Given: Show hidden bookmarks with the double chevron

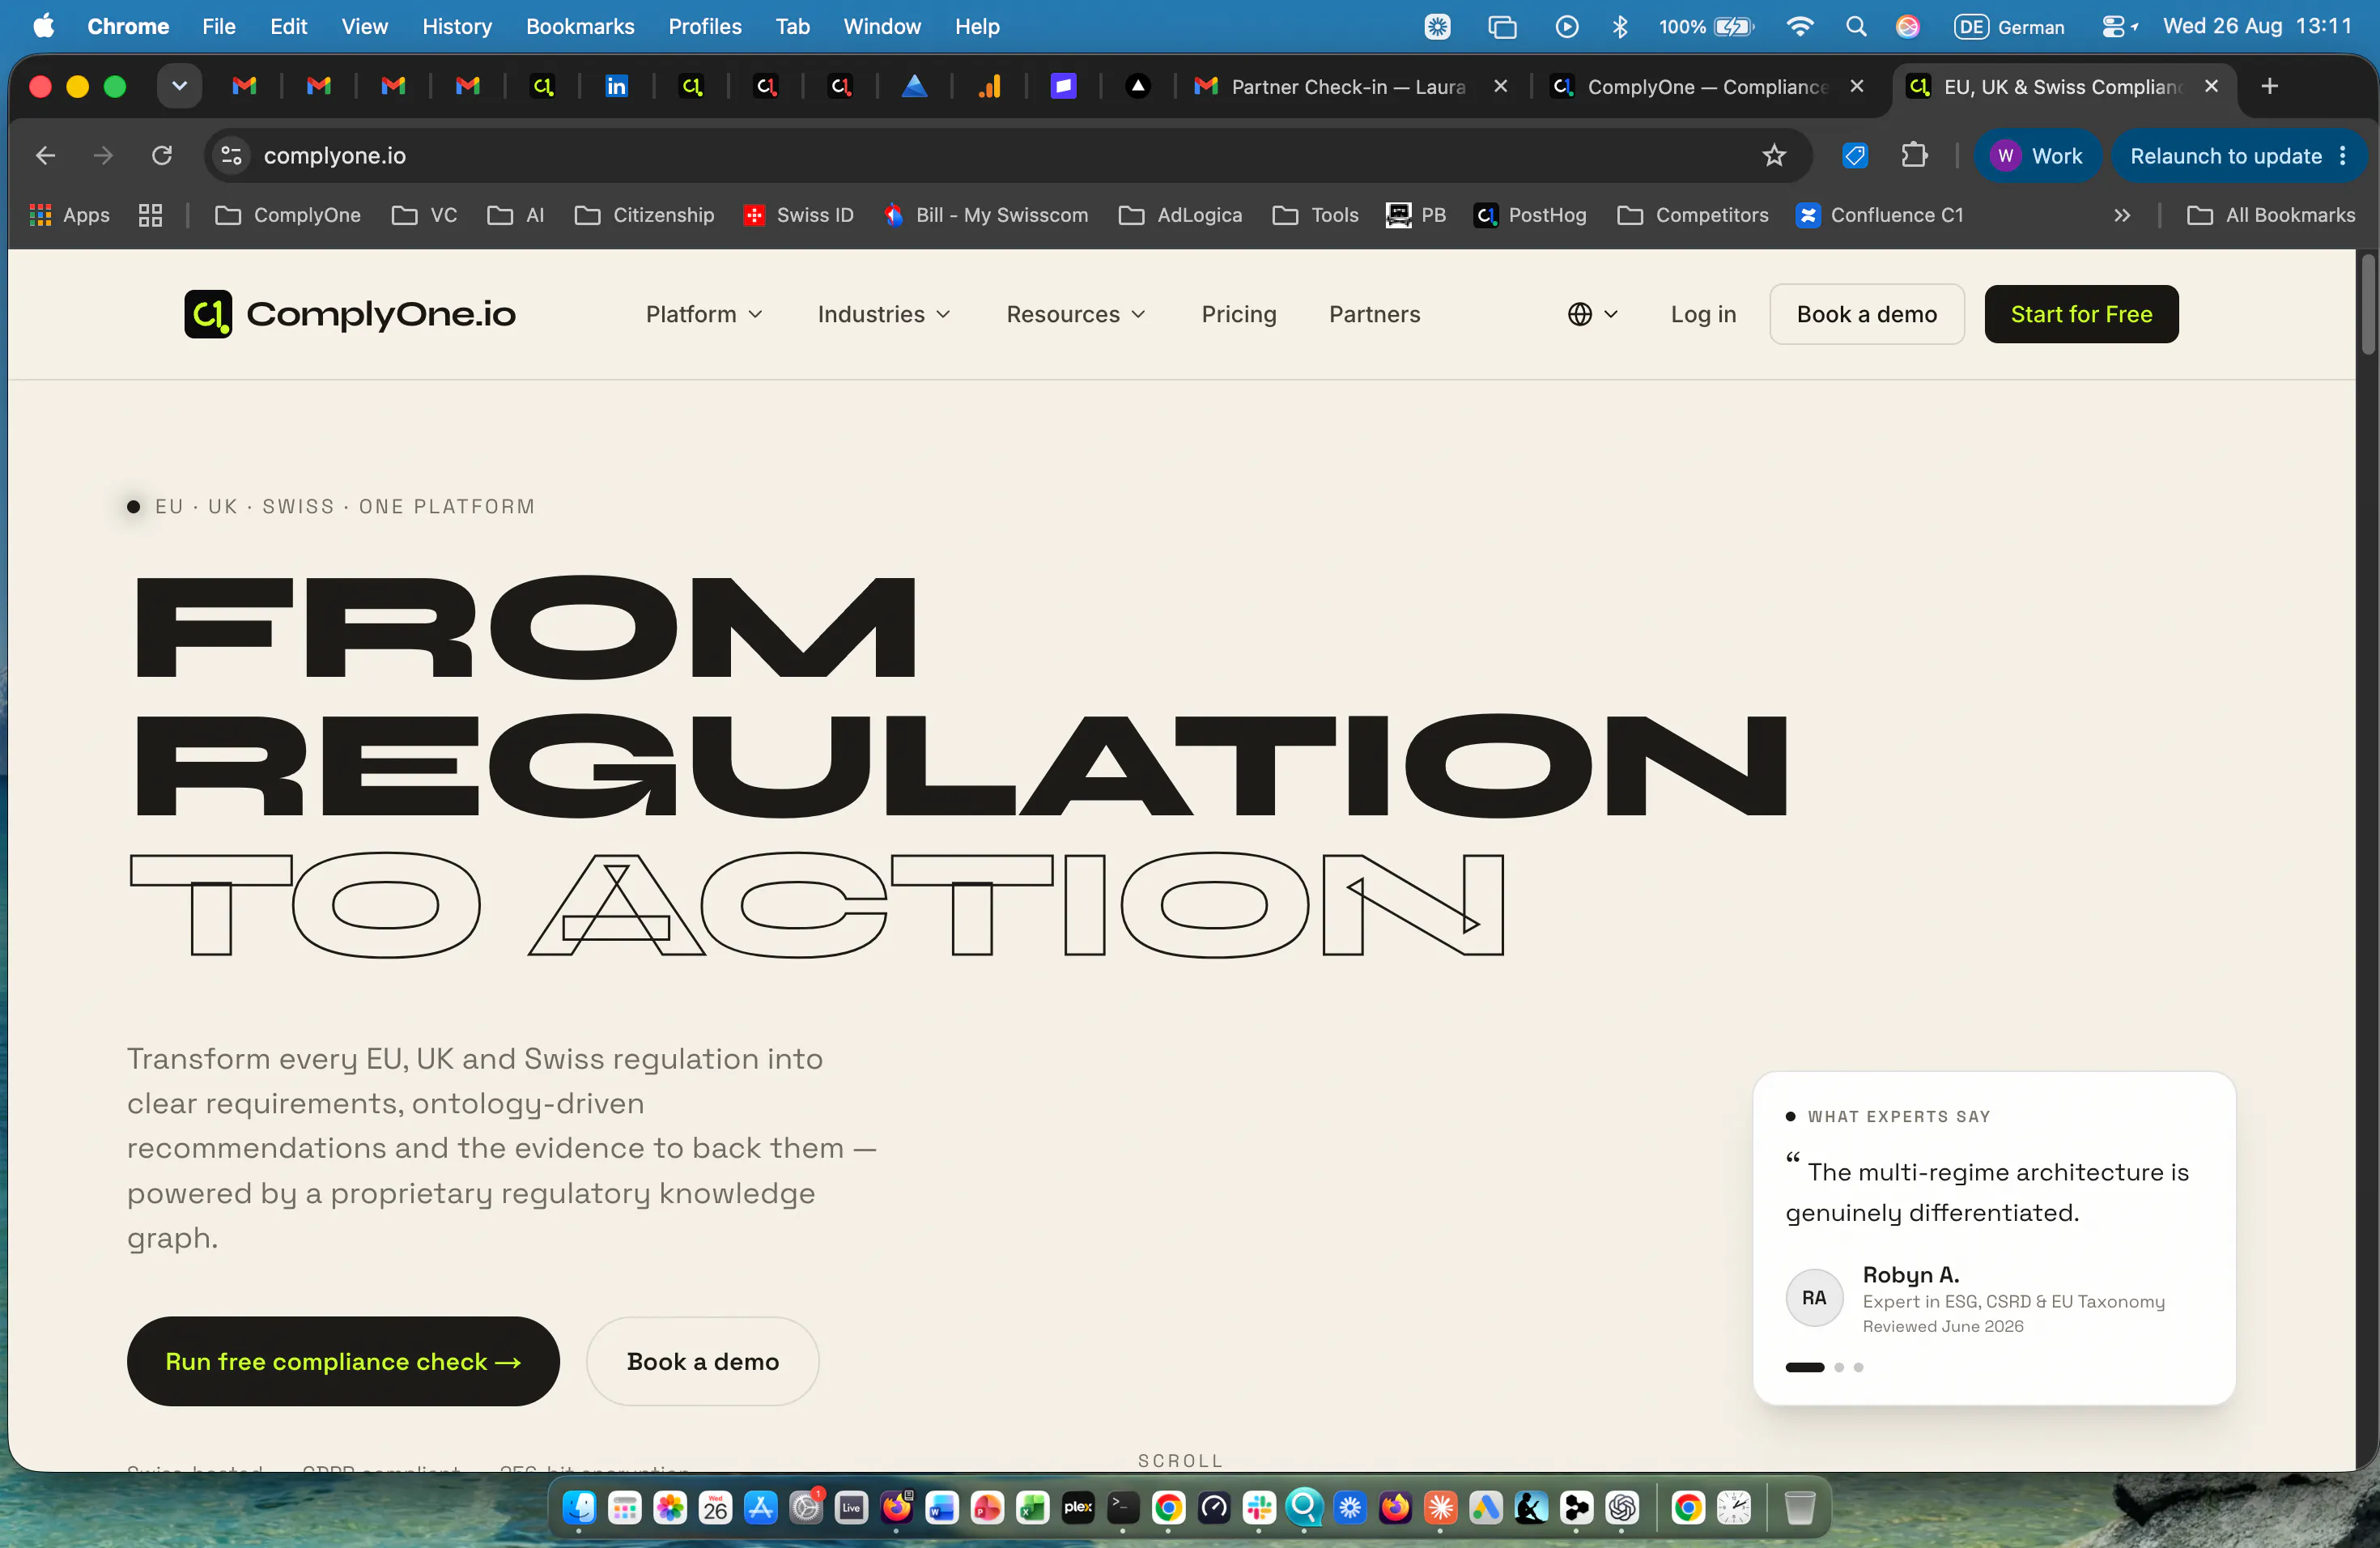Looking at the screenshot, I should (x=2122, y=215).
